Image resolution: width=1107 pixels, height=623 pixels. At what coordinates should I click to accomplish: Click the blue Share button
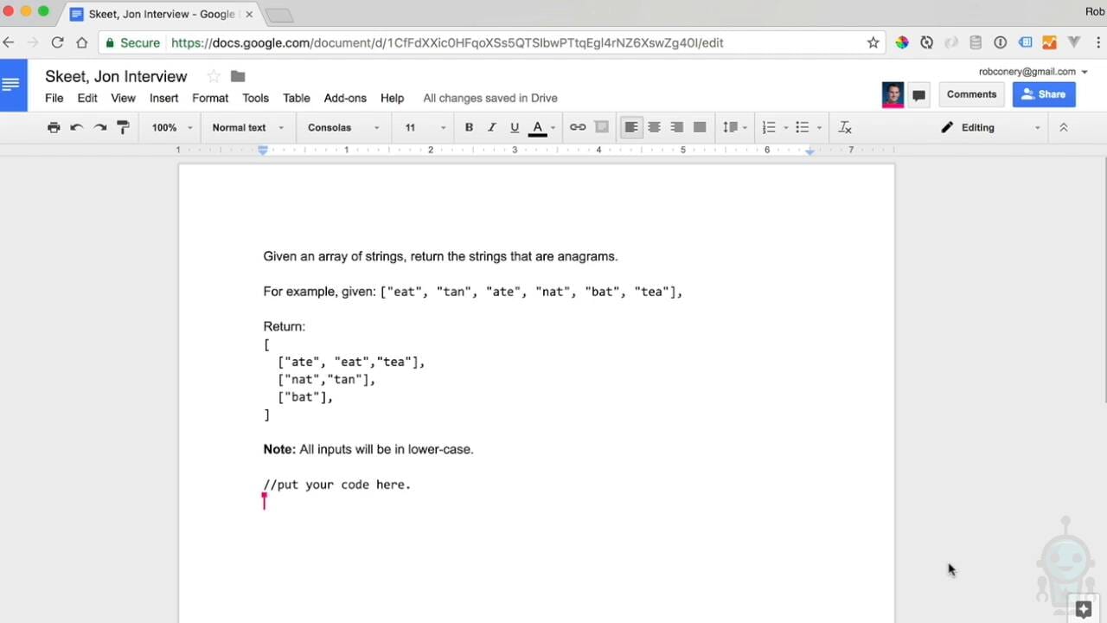(x=1043, y=94)
